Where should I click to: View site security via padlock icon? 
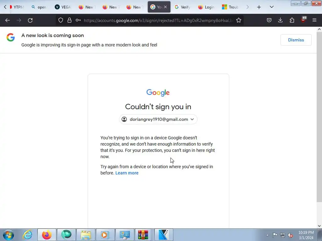click(69, 20)
